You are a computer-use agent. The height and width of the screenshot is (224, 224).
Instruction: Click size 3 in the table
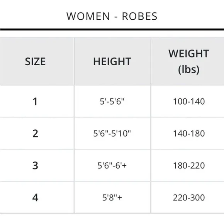point(35,166)
